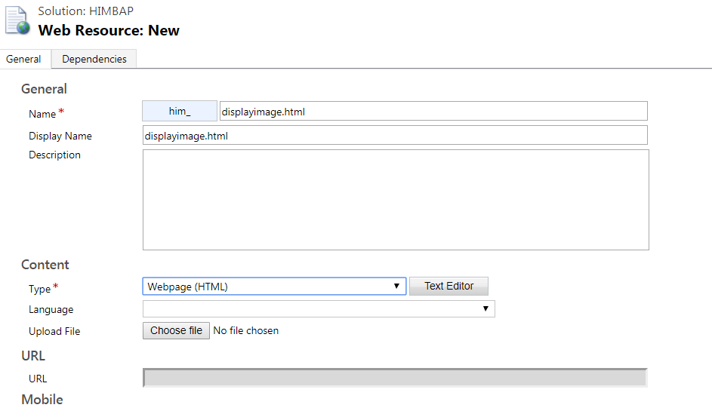Click the Type field label
Viewport: 712px width, 417px height.
39,290
